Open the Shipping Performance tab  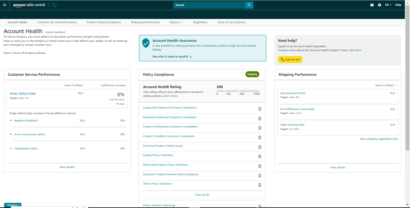pos(145,22)
